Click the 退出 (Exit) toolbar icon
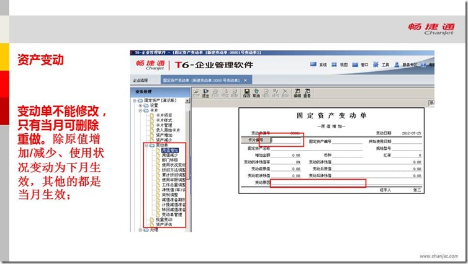The image size is (468, 264). (205, 93)
